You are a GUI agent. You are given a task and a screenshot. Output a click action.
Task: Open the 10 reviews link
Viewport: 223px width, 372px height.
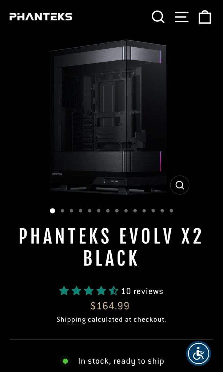pos(142,291)
